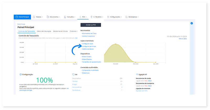Click the Oct 2024 chart peak point
210x110 pixels.
[115, 44]
